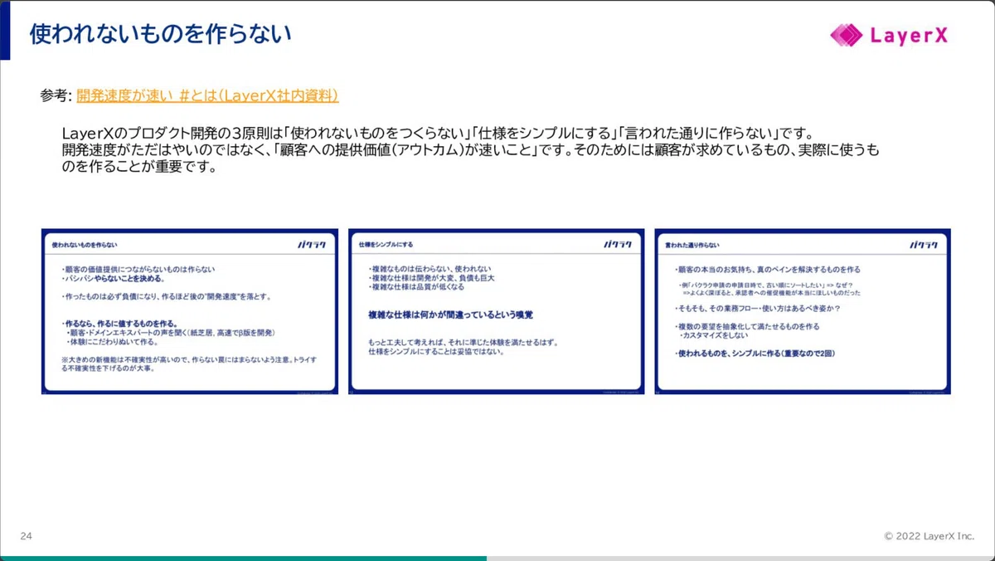
Task: Click the バクラク logo on the middle thumbnail
Action: (x=619, y=245)
